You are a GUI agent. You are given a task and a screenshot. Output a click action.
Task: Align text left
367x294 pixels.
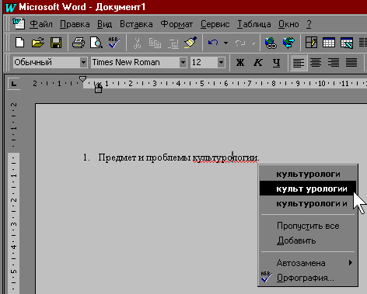(299, 63)
